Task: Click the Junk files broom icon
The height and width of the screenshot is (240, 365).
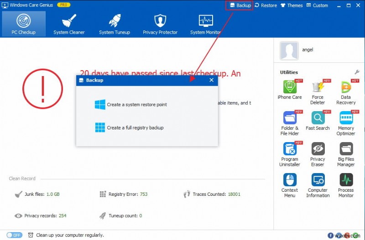Action: point(19,194)
